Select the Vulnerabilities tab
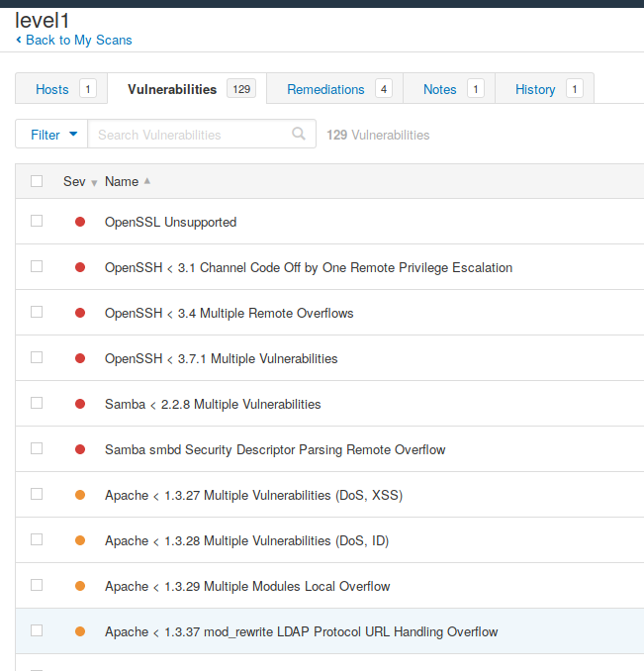 187,89
